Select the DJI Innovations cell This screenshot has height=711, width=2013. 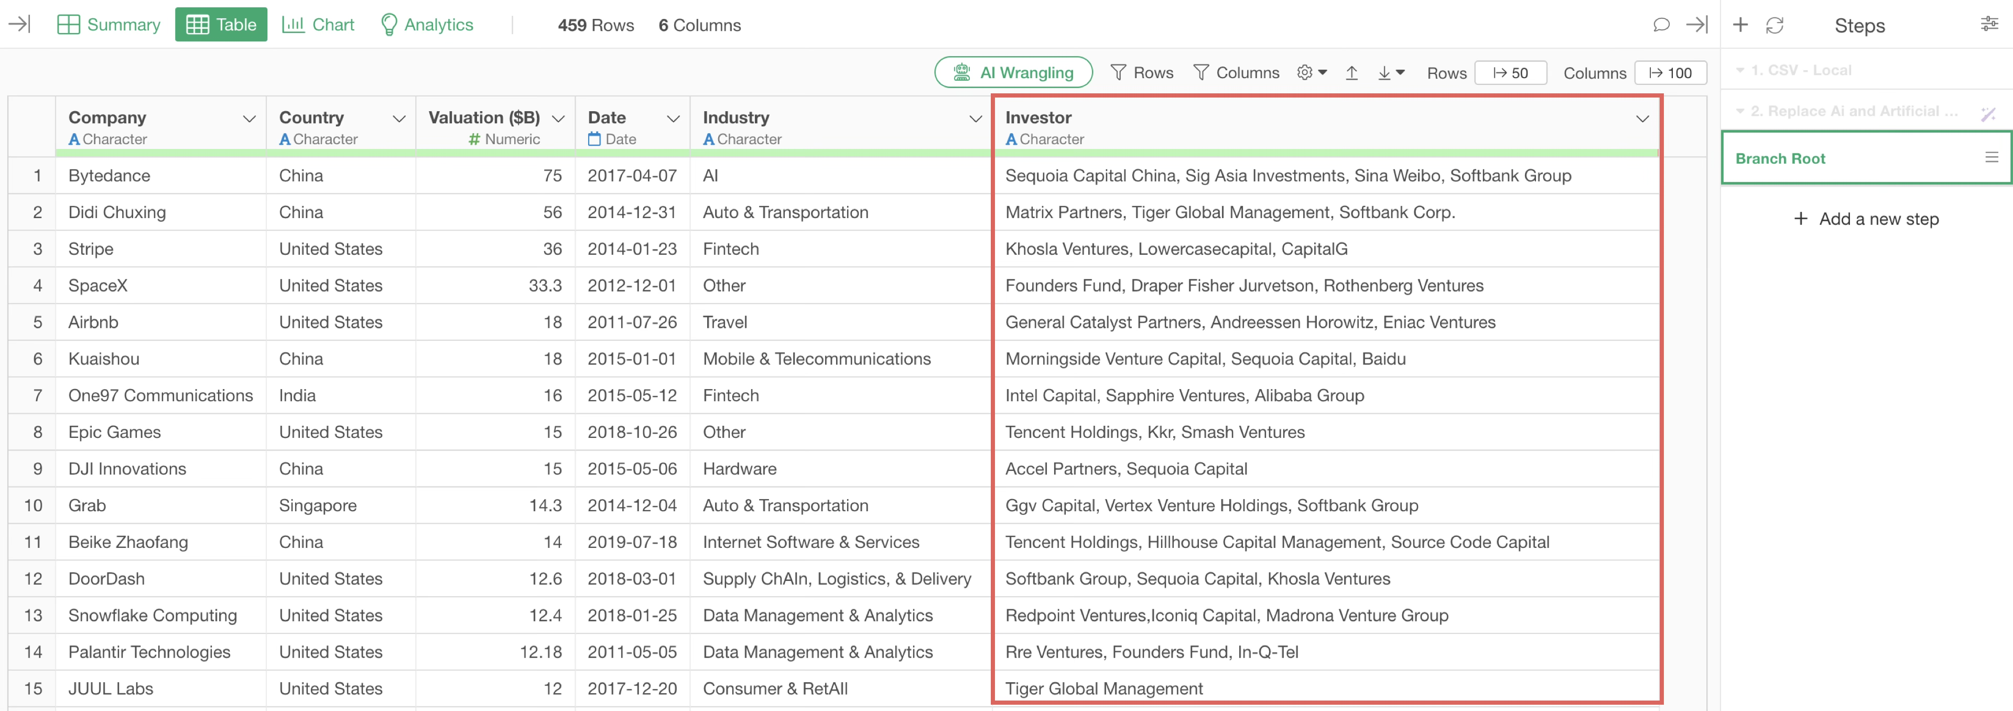[161, 470]
